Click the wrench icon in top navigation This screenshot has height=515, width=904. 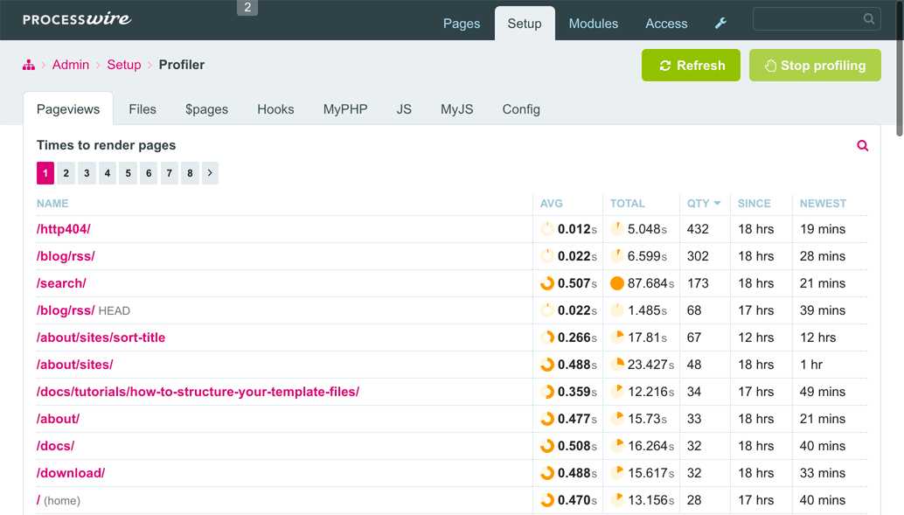click(720, 23)
